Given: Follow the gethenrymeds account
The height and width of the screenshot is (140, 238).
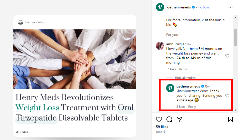Looking at the screenshot, I should [204, 7].
